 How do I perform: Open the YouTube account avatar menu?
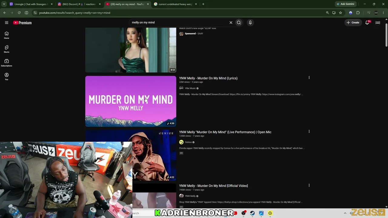coord(378,22)
